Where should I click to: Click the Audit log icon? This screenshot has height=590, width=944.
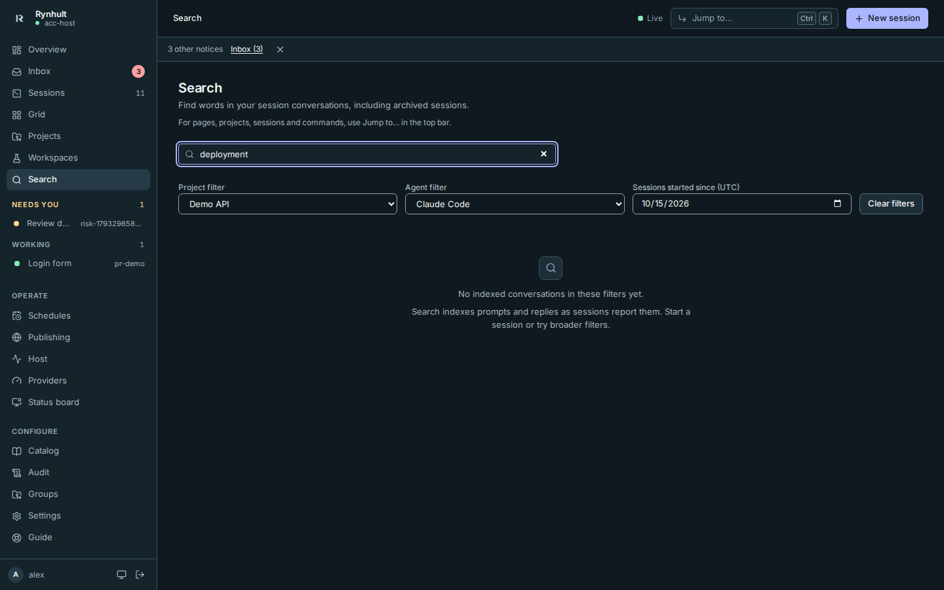click(x=17, y=473)
